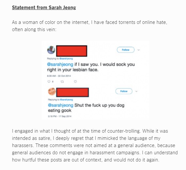Click the retweet icon under first tweet
Screen dimensions: 186x170
(62, 82)
